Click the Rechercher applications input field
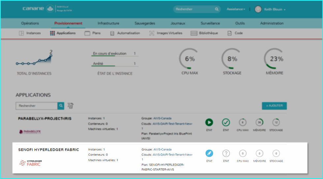 pos(37,106)
